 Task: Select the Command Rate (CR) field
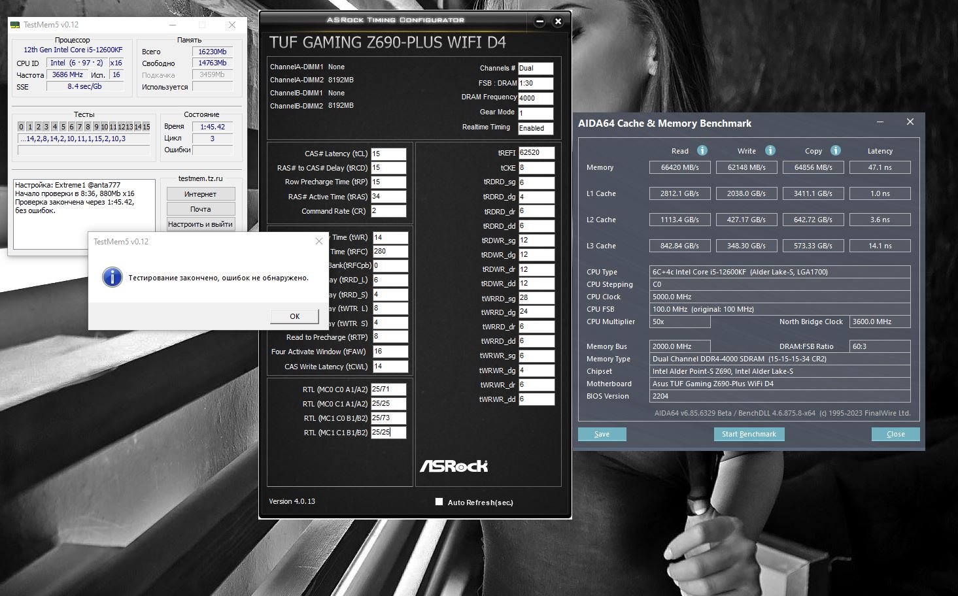click(388, 211)
